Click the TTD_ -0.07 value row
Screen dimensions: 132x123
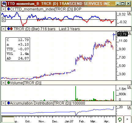tap(18, 49)
